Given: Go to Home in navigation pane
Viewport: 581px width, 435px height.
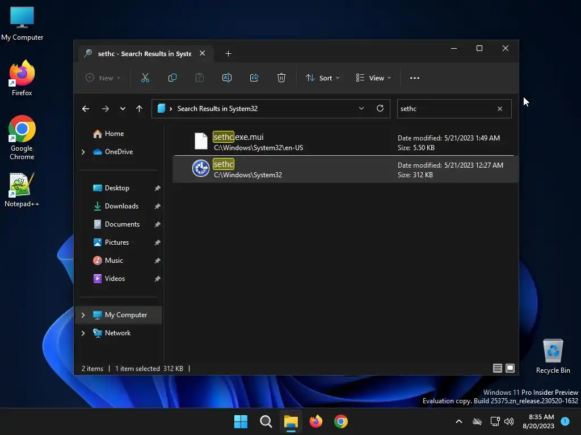Looking at the screenshot, I should point(108,134).
